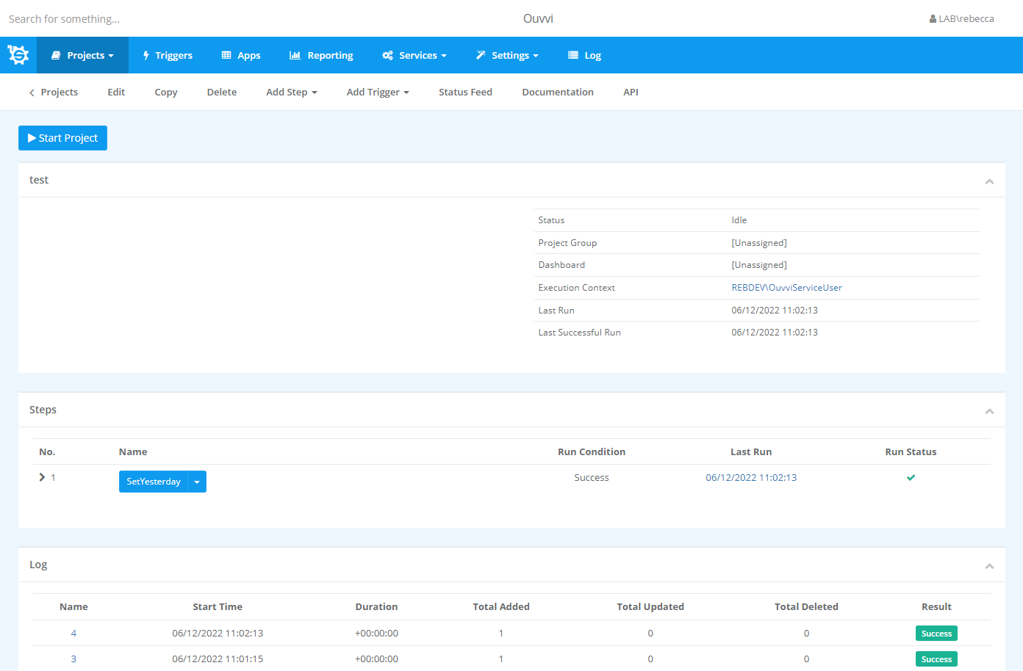Open step last run 06/12/2022 11:02:13 link
The width and height of the screenshot is (1023, 671).
751,477
